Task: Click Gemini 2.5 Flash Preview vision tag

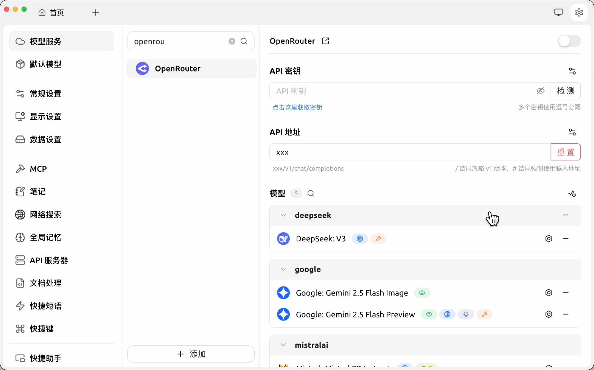Action: pyautogui.click(x=429, y=314)
